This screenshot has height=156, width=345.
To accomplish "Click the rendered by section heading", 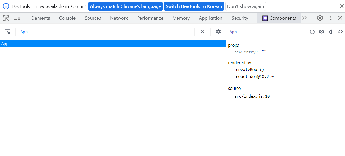I will (239, 63).
